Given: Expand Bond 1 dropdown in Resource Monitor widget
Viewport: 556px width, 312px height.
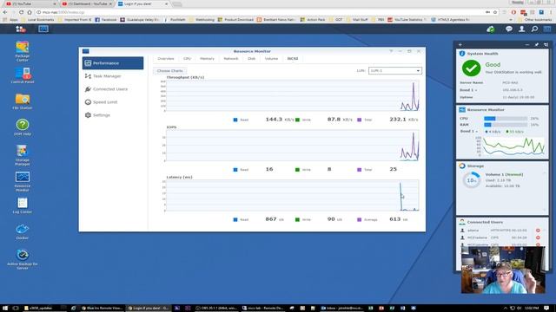Looking at the screenshot, I should pos(469,131).
